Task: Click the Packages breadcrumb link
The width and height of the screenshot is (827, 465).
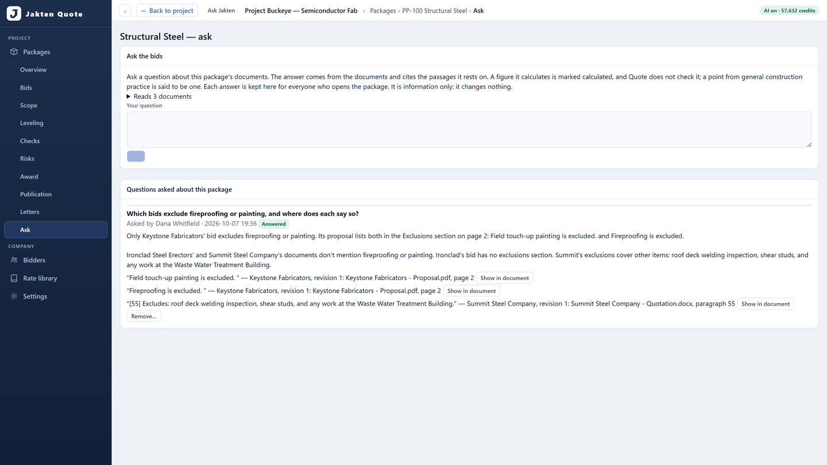Action: point(383,11)
